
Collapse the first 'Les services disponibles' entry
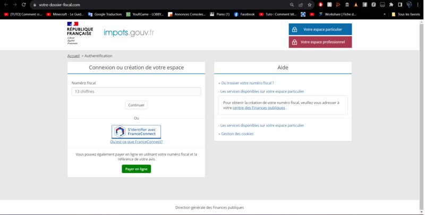261,91
